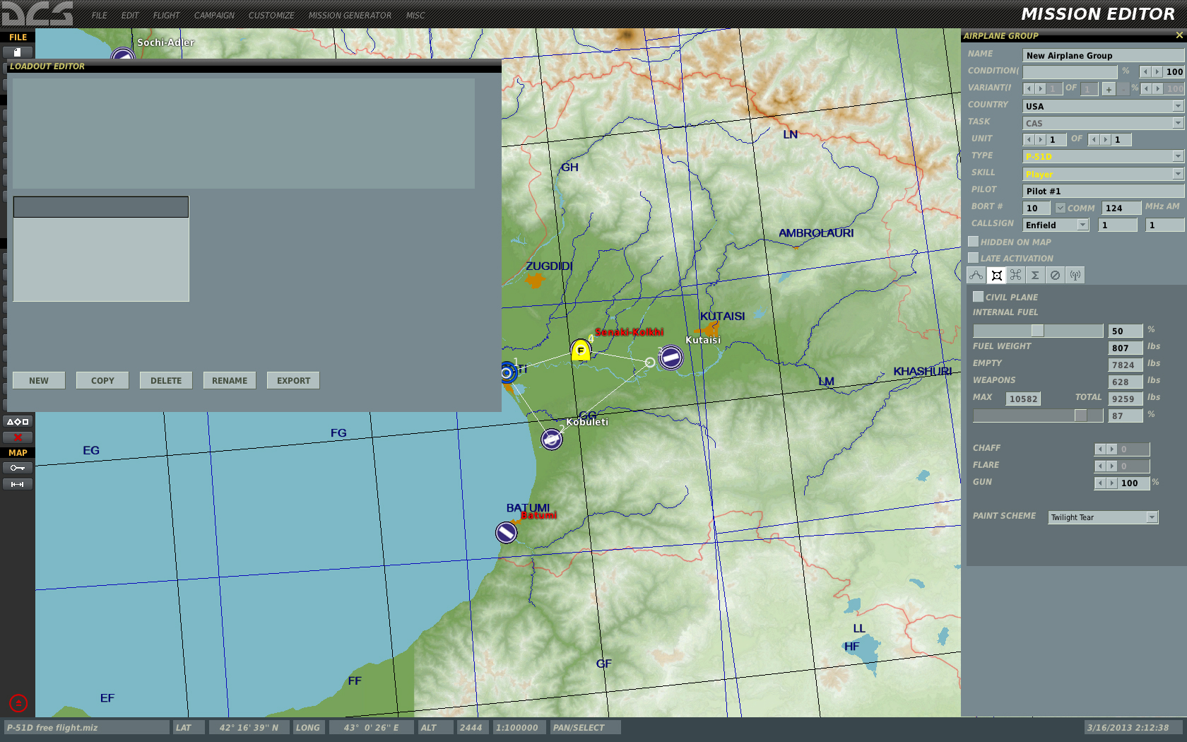Image resolution: width=1187 pixels, height=742 pixels.
Task: Open the FLIGHT menu
Action: click(x=166, y=16)
